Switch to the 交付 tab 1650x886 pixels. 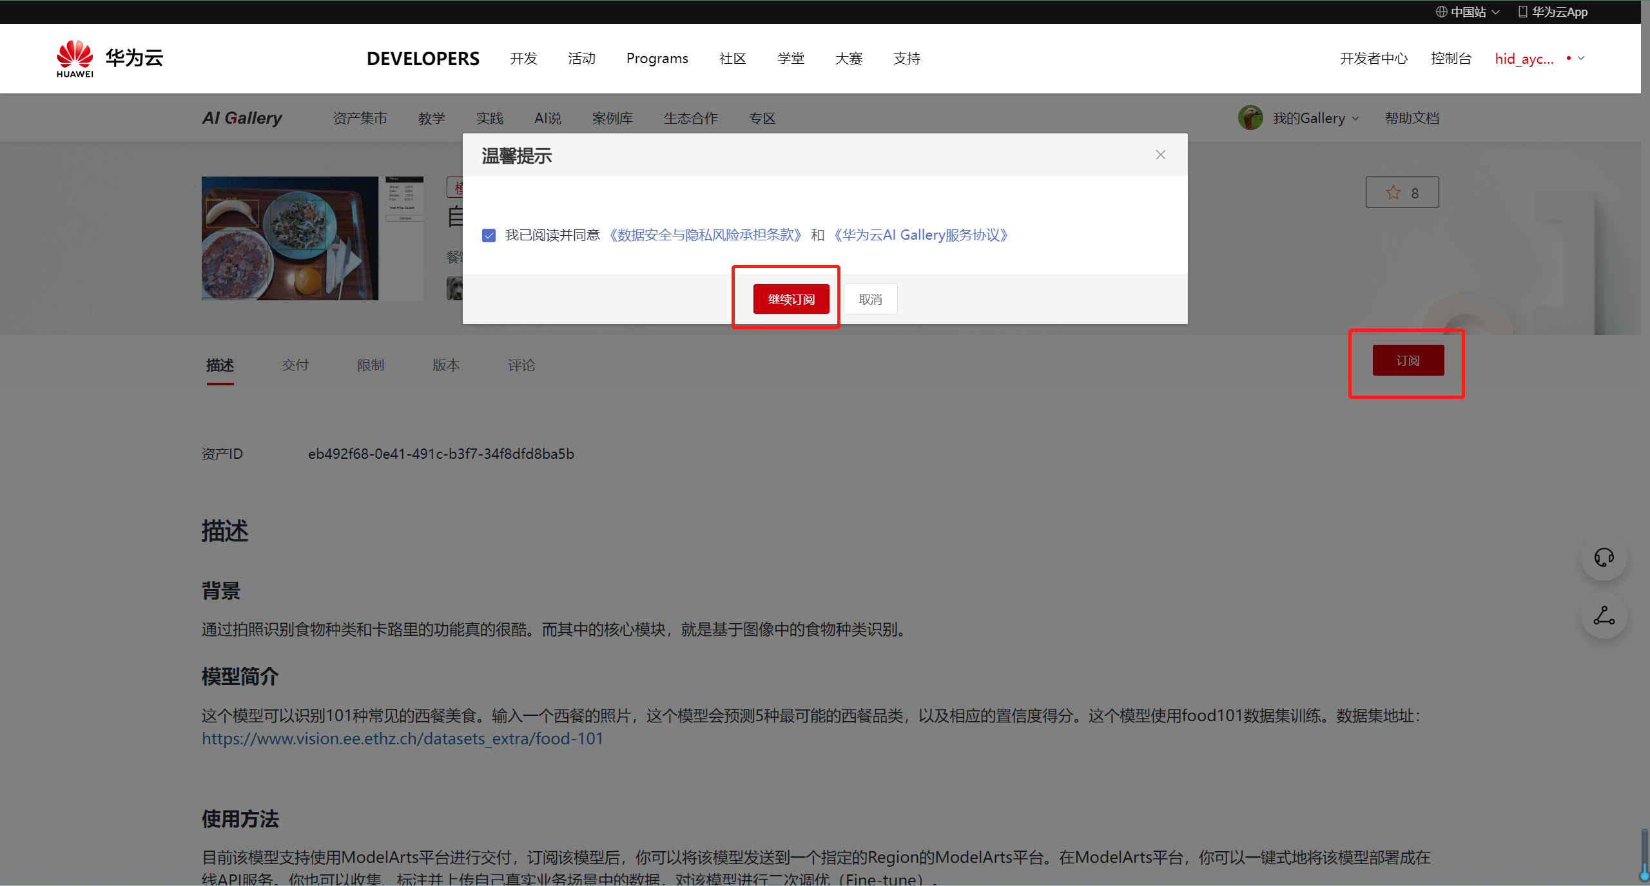pyautogui.click(x=295, y=365)
